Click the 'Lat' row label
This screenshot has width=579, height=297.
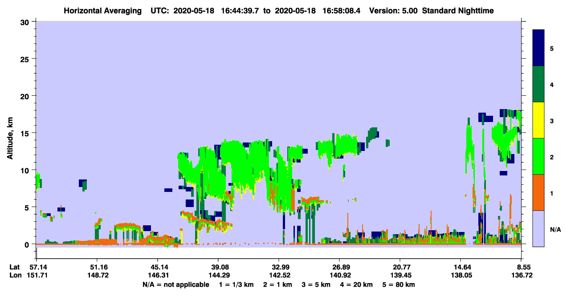click(x=14, y=267)
